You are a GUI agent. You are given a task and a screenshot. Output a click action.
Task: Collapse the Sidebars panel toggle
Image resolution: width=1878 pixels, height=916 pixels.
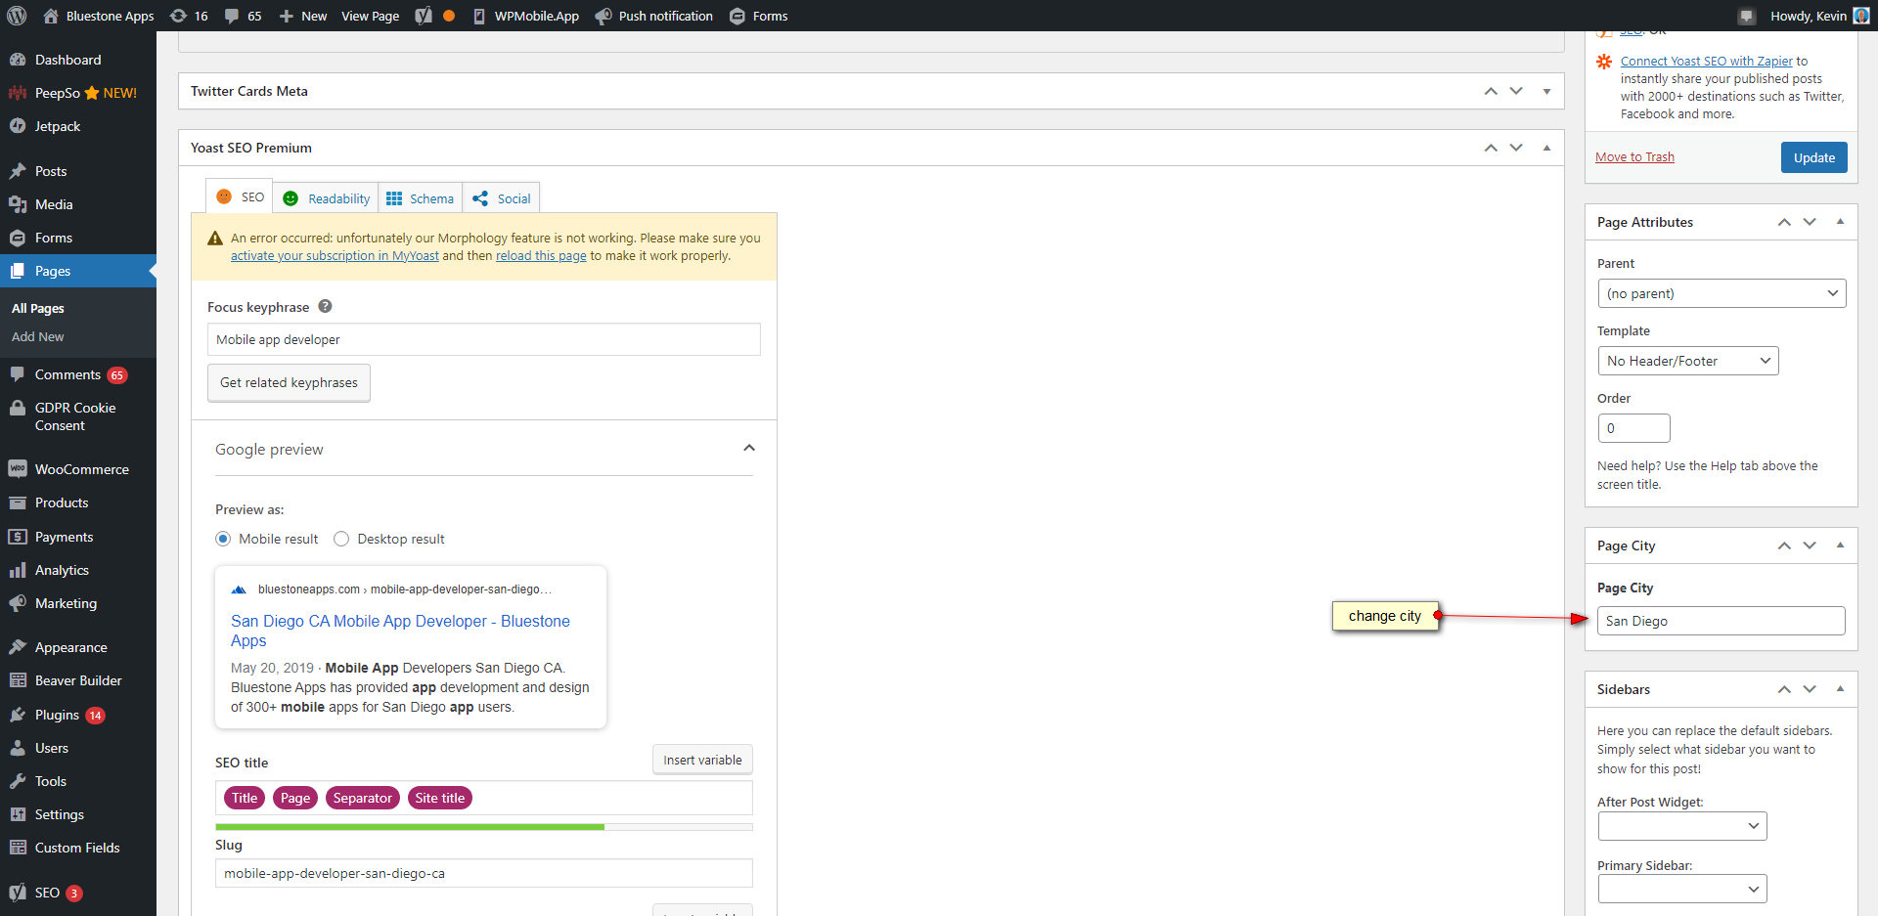(x=1840, y=689)
